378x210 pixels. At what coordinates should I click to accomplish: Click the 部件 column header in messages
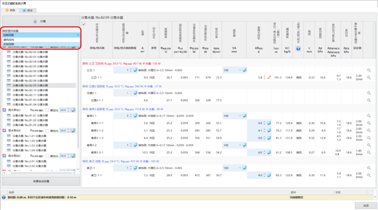[312, 192]
